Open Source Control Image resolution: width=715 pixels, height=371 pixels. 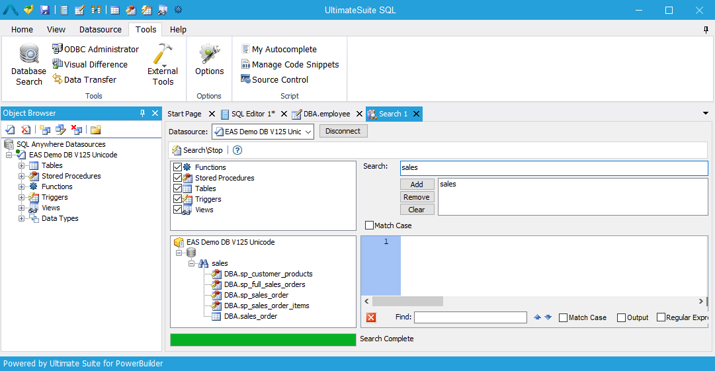coord(274,80)
